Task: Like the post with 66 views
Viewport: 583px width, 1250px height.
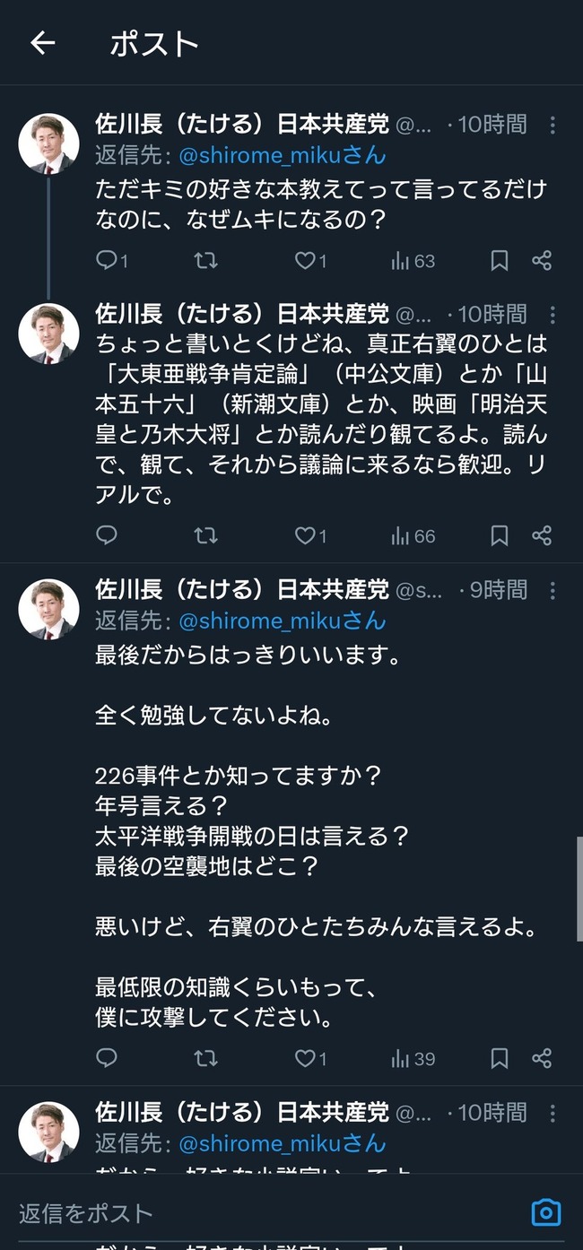Action: click(x=310, y=535)
